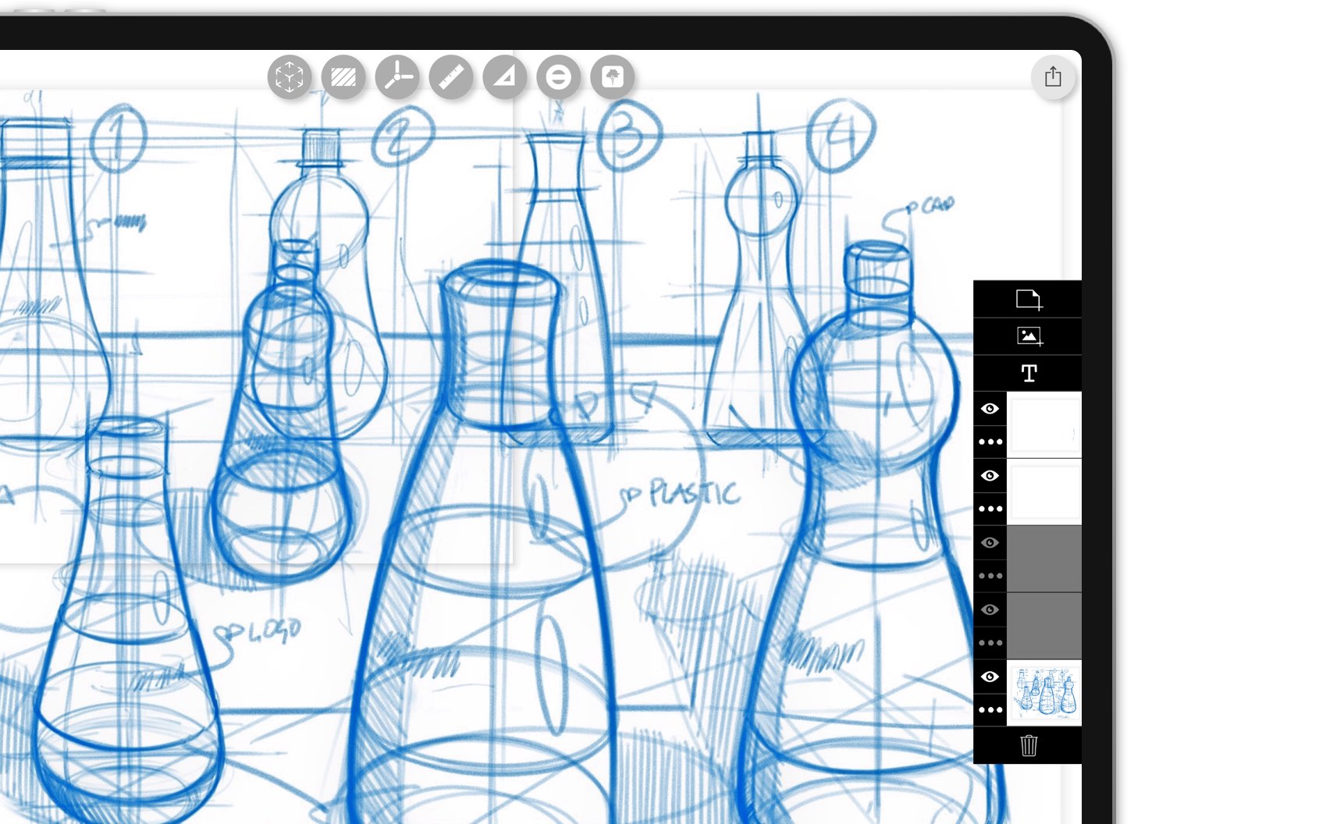1319x824 pixels.
Task: Show the second gray hidden layer
Action: pos(990,610)
